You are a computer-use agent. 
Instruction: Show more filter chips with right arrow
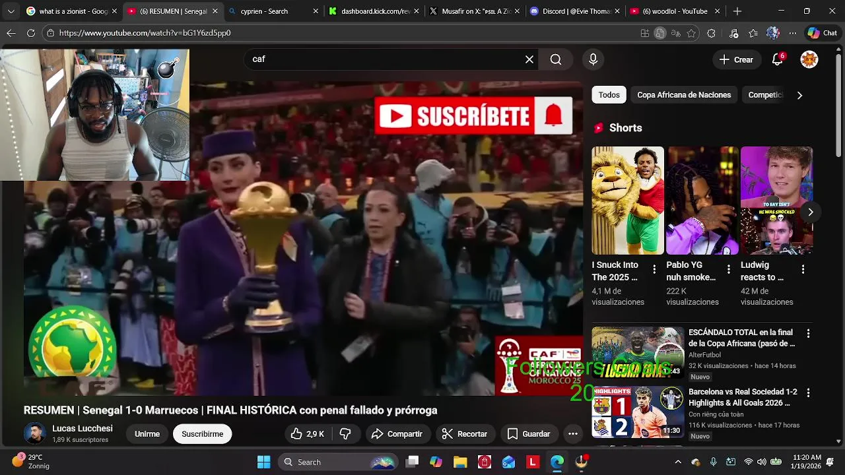click(799, 95)
